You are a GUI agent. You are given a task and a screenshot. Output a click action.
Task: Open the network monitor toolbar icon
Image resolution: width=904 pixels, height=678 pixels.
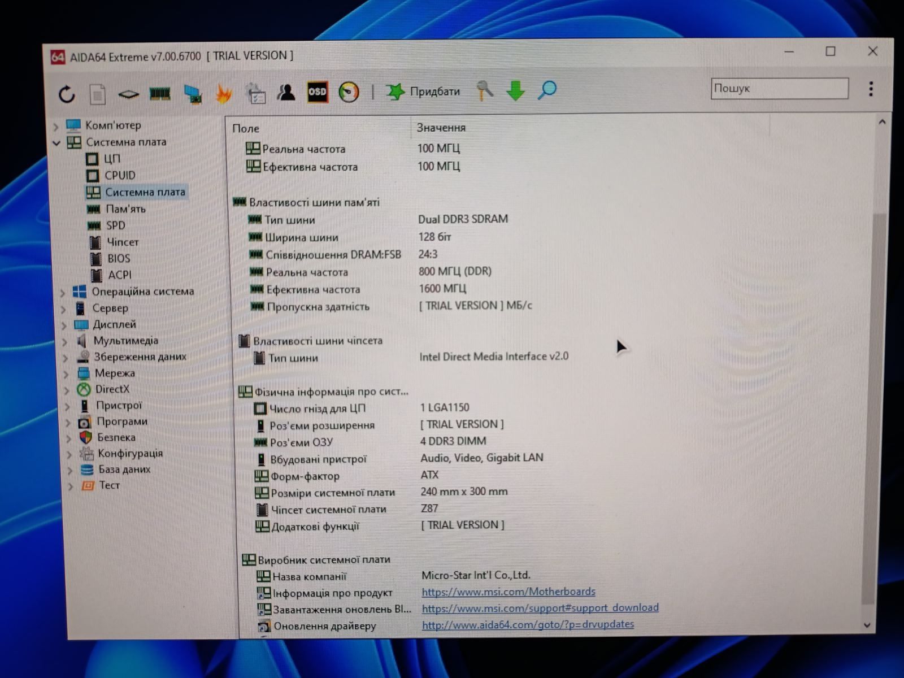[x=193, y=93]
